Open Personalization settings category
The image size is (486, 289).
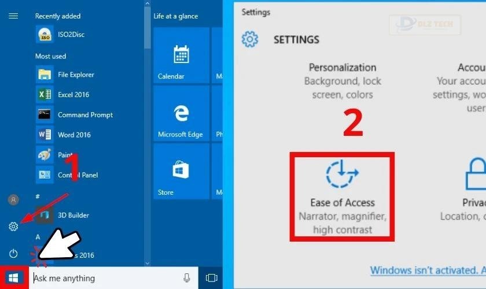click(342, 80)
